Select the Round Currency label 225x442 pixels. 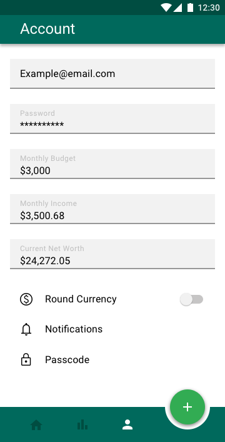coord(81,299)
